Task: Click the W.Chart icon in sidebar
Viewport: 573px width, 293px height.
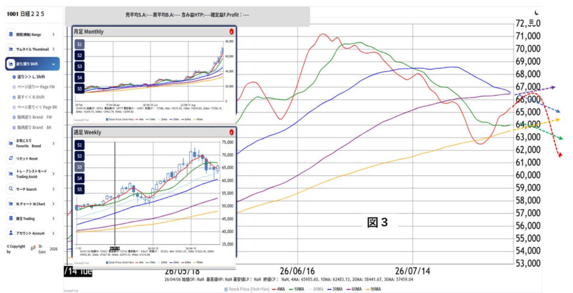Action: click(11, 204)
